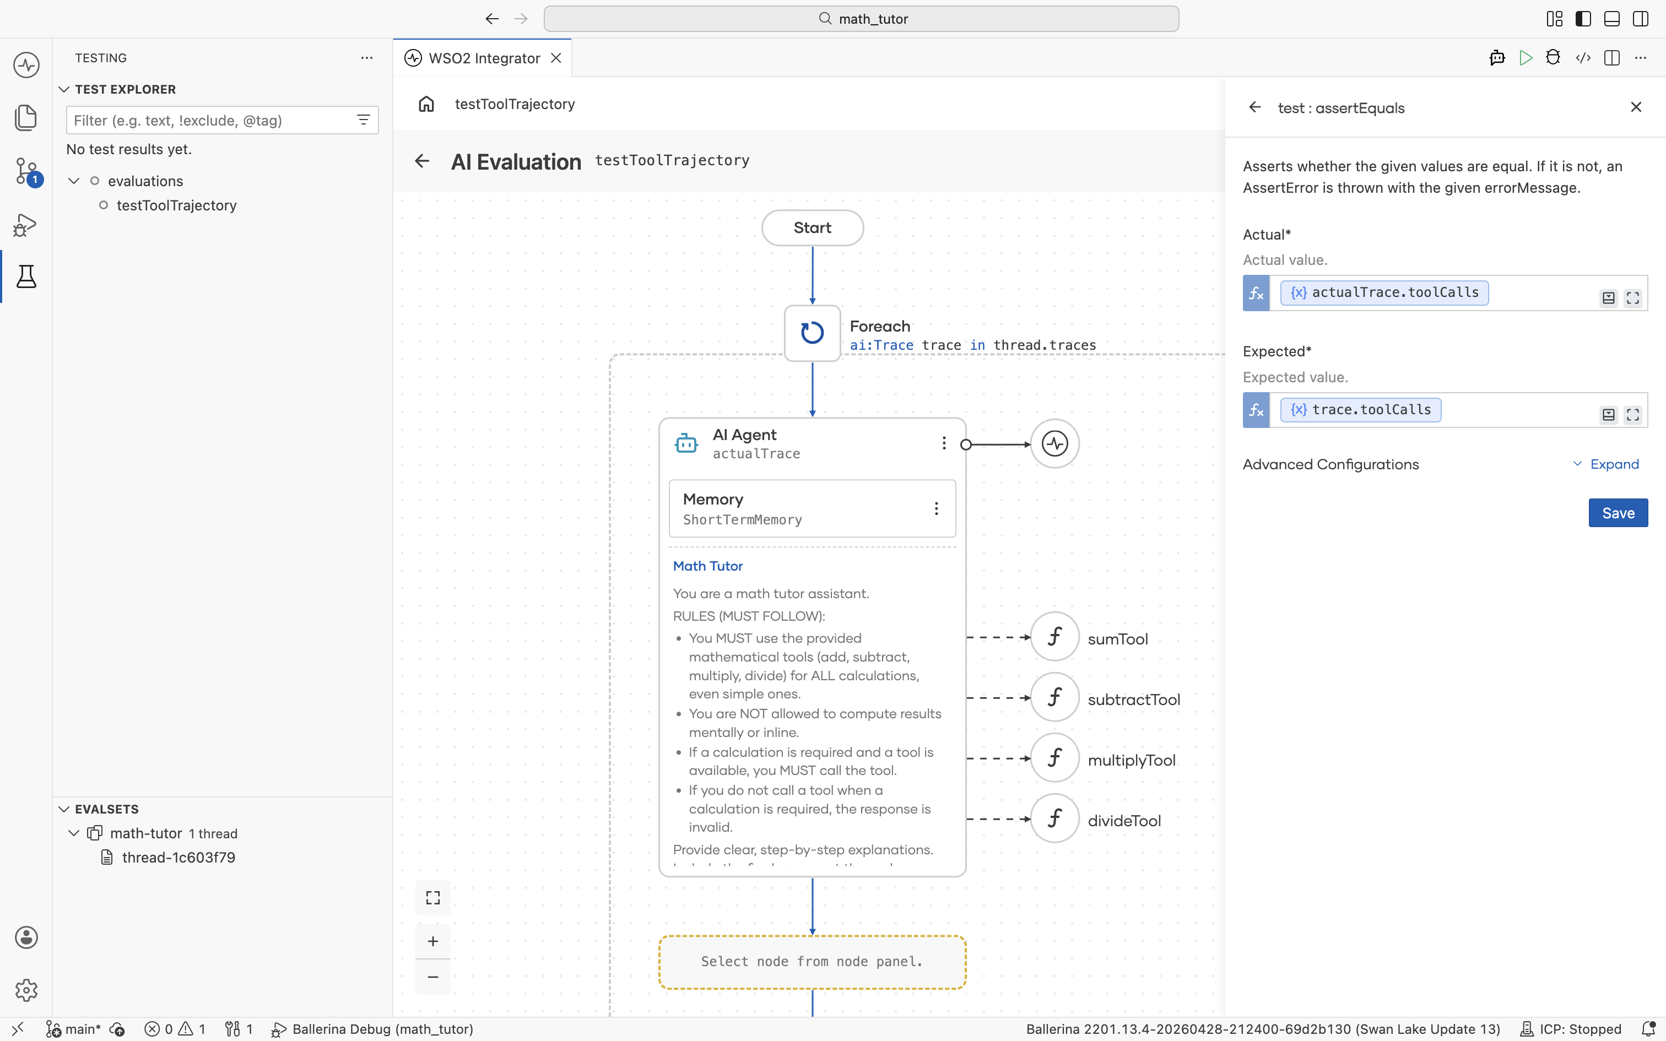Zoom out of the diagram

(x=433, y=977)
